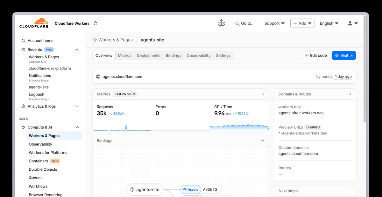Click the '1 day ago' timestamp
This screenshot has height=197, width=382.
click(x=343, y=76)
